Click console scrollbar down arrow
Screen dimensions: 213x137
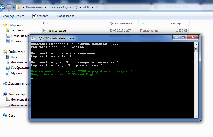(x=196, y=116)
